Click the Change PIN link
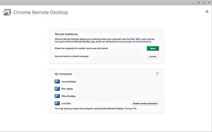The height and width of the screenshot is (132, 212). [x=130, y=109]
